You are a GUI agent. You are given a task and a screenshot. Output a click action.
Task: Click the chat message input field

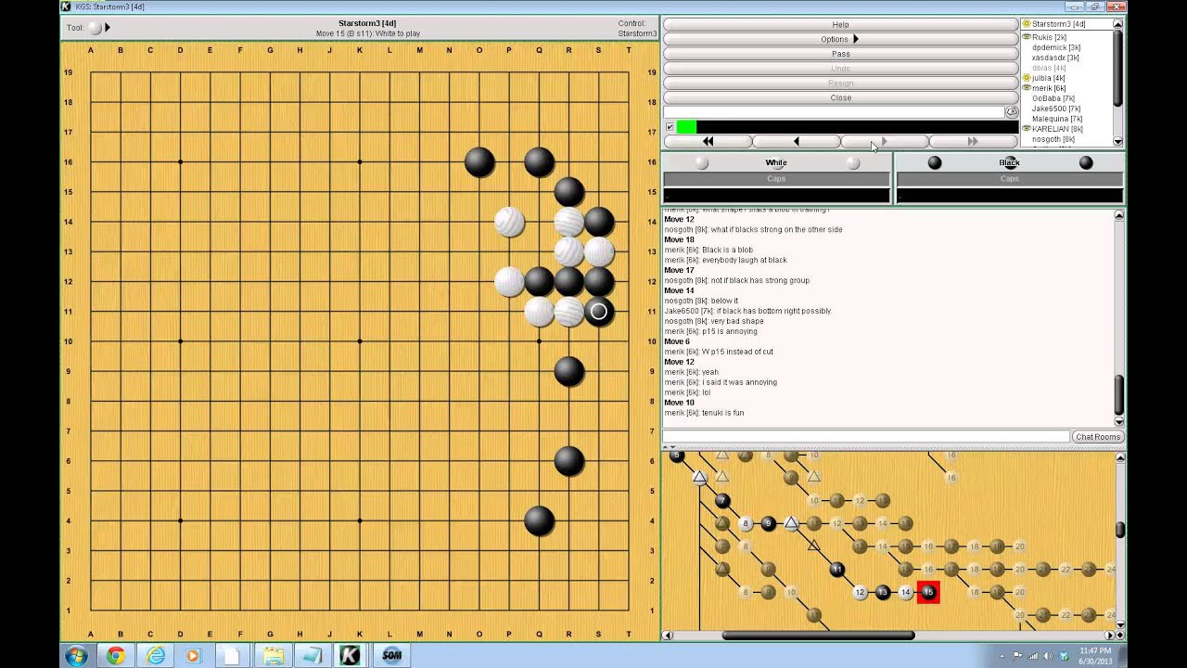(x=866, y=436)
